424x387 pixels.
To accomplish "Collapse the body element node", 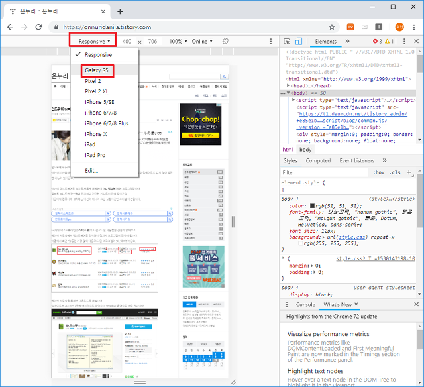I will click(288, 93).
